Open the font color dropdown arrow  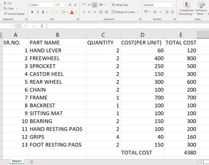point(76,12)
